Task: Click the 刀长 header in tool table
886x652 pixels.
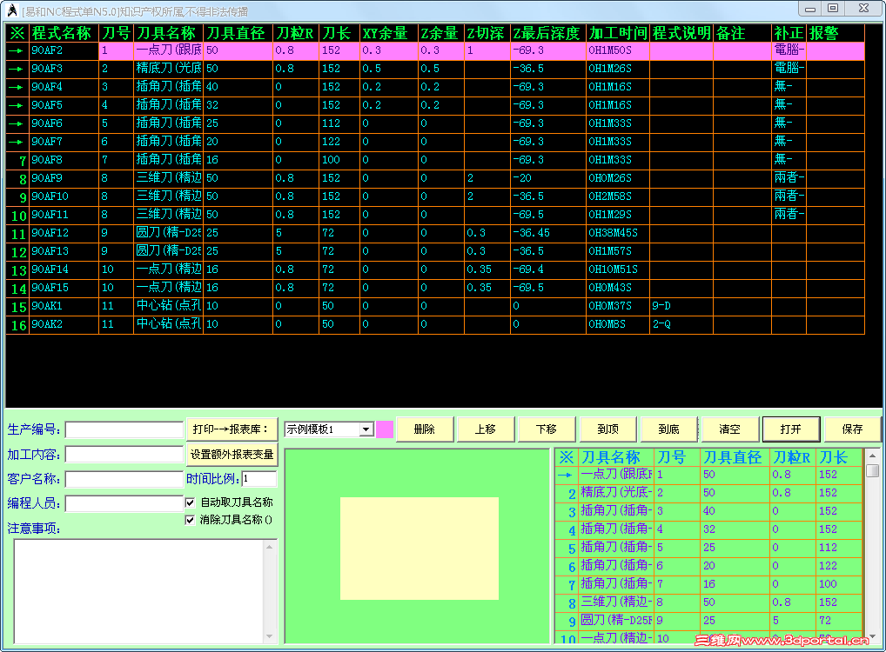Action: [x=839, y=457]
